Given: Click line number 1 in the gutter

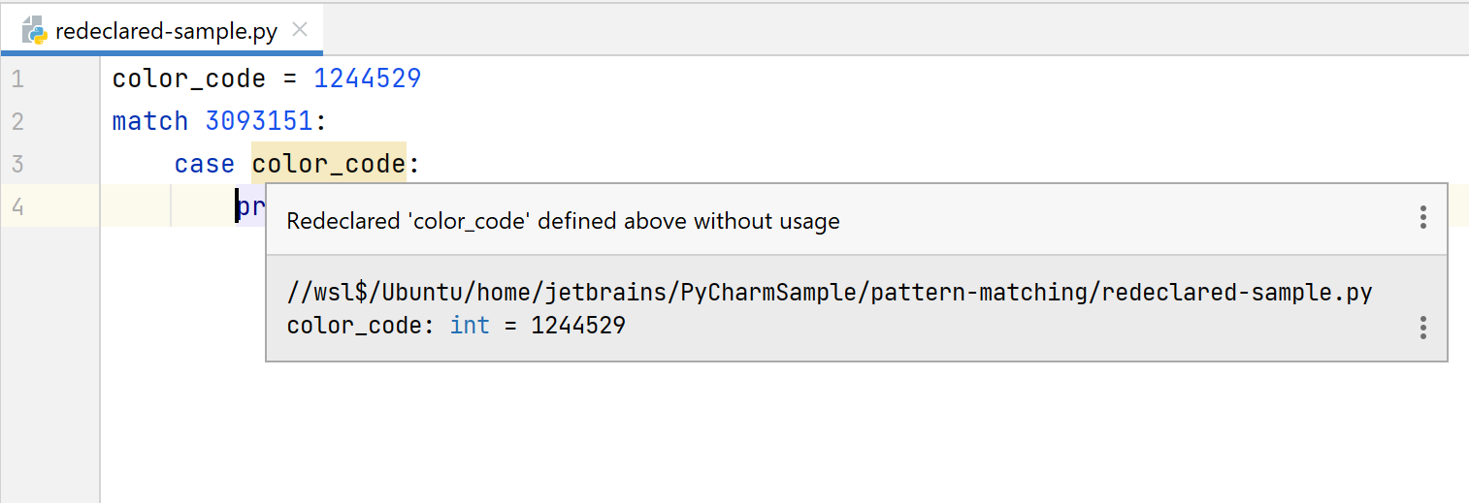Looking at the screenshot, I should click(x=17, y=79).
